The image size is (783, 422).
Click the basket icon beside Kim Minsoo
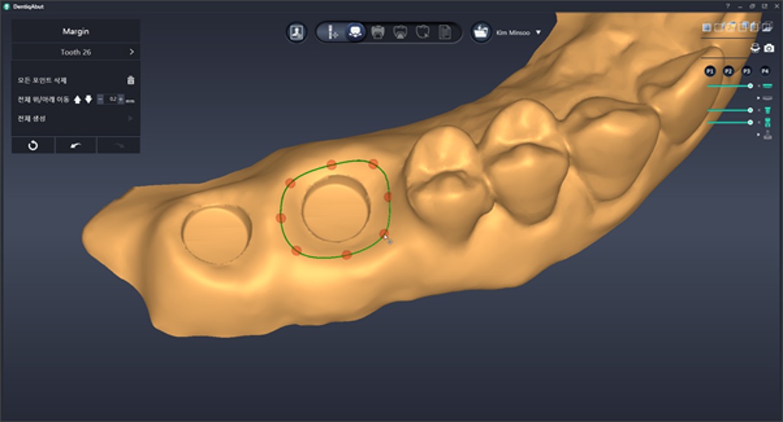pyautogui.click(x=480, y=32)
